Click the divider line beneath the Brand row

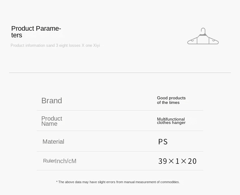click(x=120, y=110)
